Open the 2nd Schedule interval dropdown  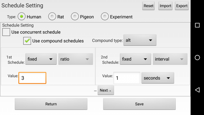(170, 59)
